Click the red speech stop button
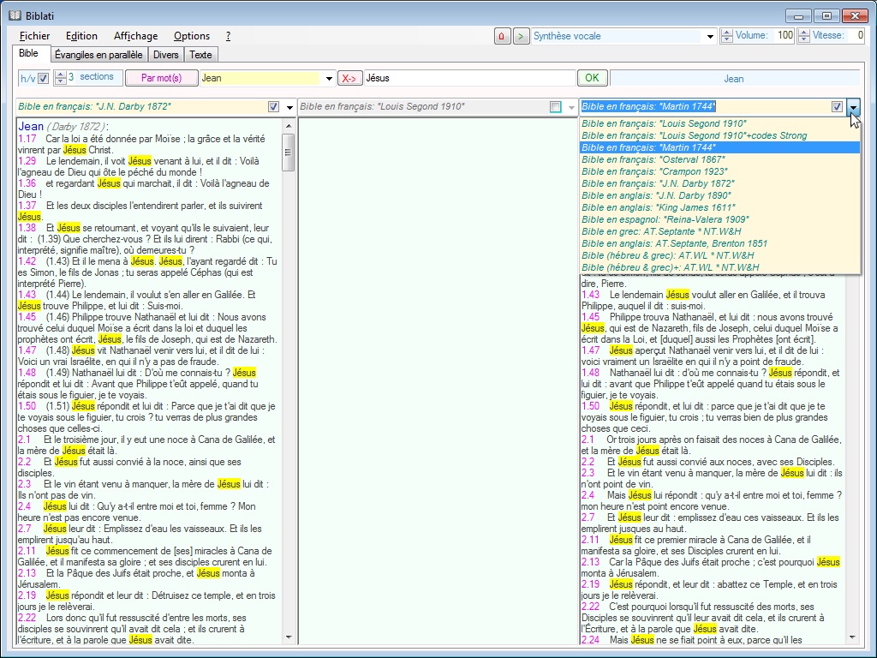Screen dimensions: 877x658 [502, 36]
